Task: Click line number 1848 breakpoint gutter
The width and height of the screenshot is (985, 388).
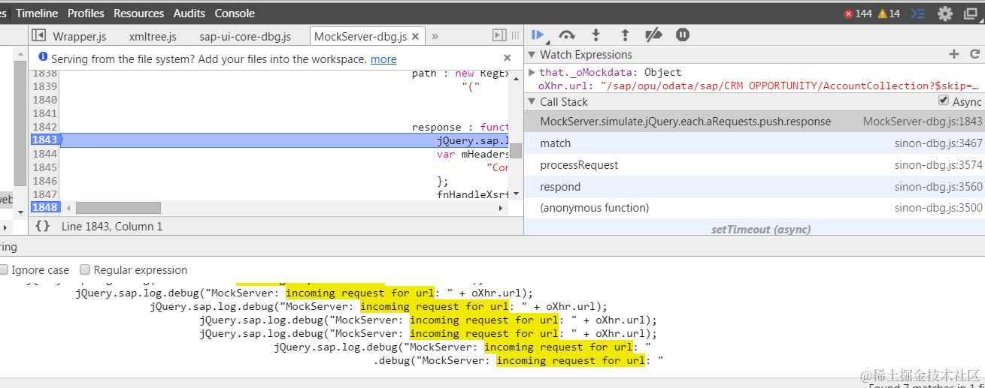Action: [x=44, y=207]
